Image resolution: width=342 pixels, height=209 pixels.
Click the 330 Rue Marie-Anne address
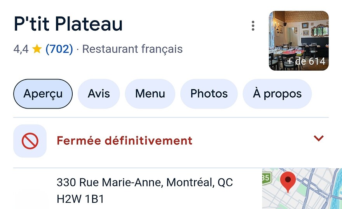click(x=145, y=190)
